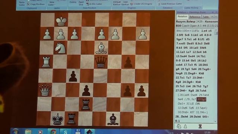Click the Hard Disk find position button

point(81,3)
